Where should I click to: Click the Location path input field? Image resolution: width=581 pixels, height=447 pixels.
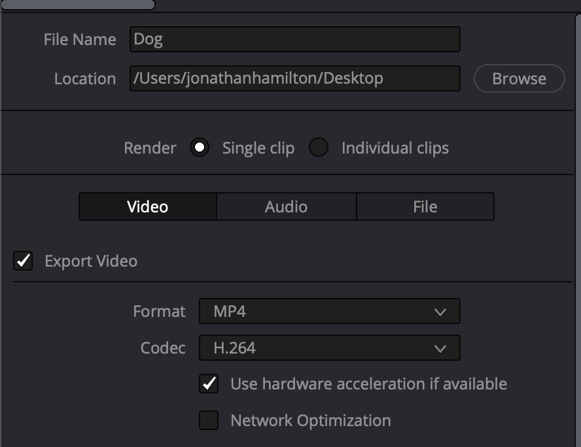[x=295, y=78]
